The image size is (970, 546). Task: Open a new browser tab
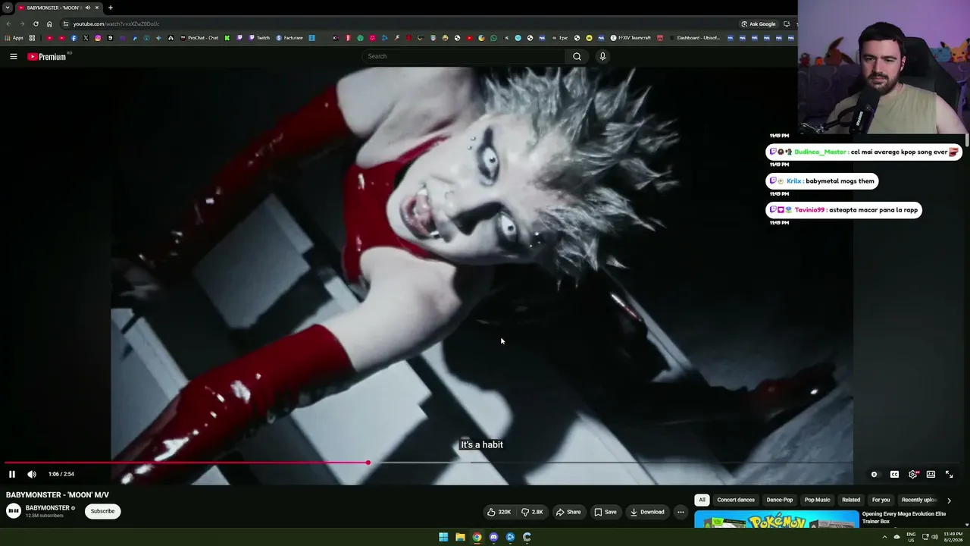(x=111, y=8)
